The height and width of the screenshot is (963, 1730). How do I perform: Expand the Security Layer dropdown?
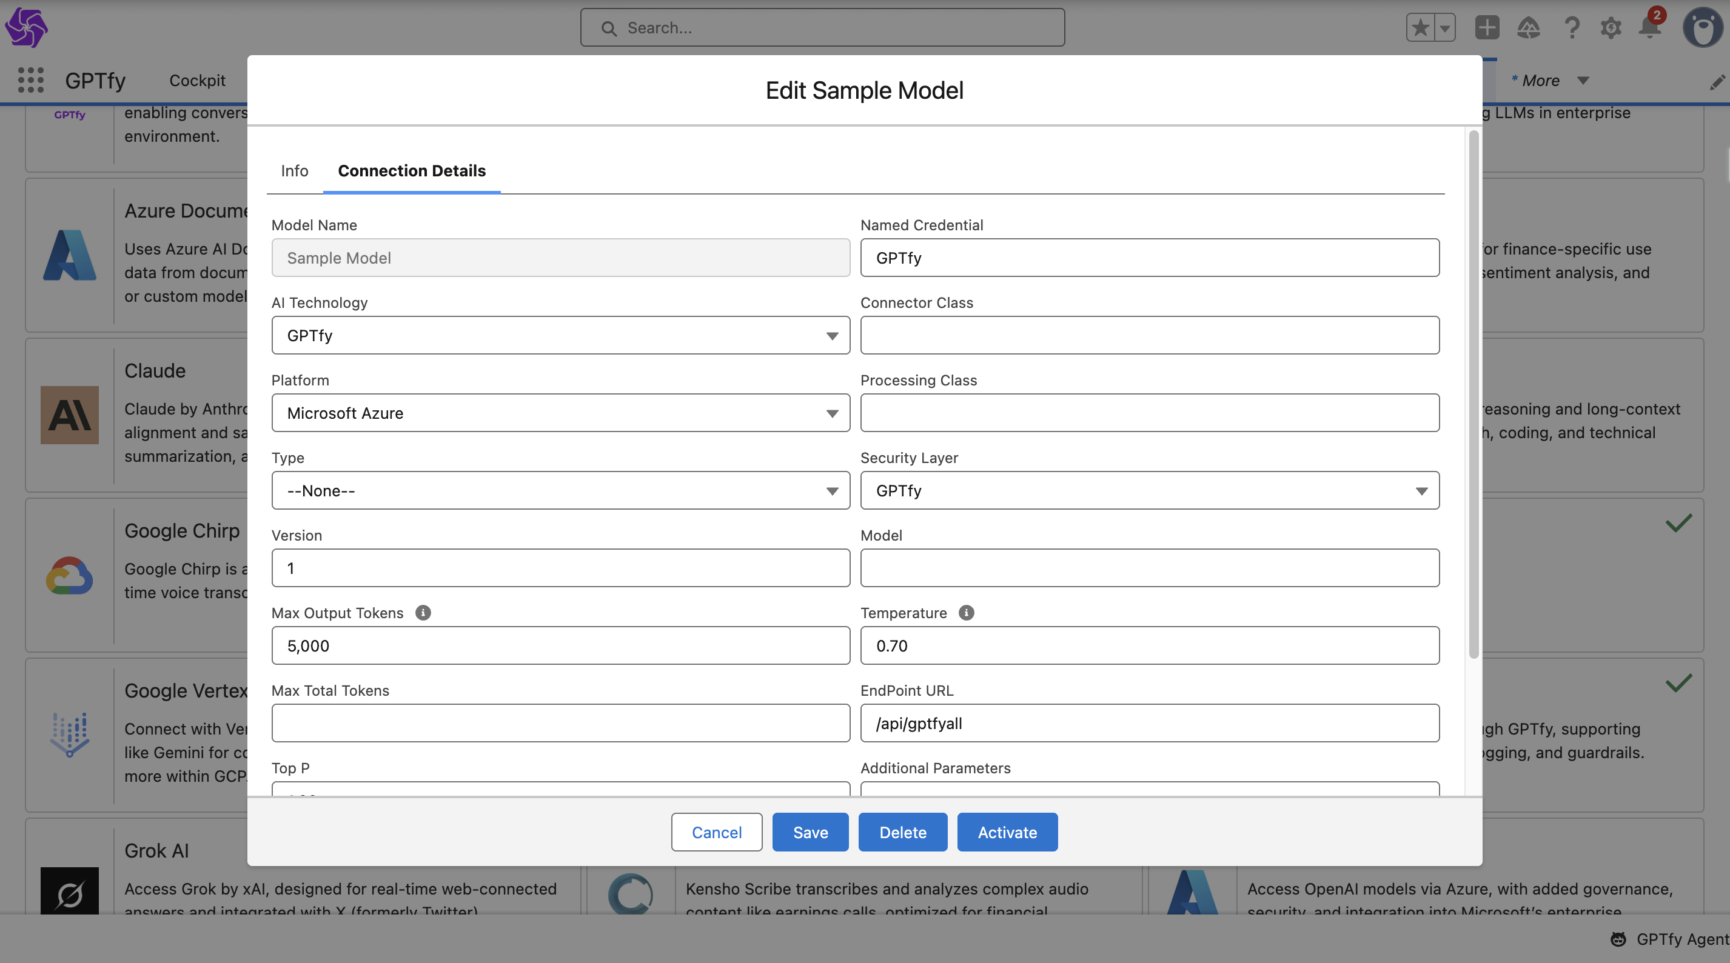click(x=1149, y=490)
